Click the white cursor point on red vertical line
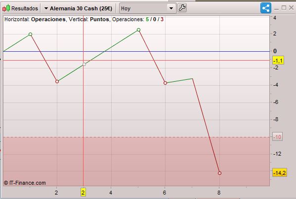296x199 pixels. coord(84,65)
